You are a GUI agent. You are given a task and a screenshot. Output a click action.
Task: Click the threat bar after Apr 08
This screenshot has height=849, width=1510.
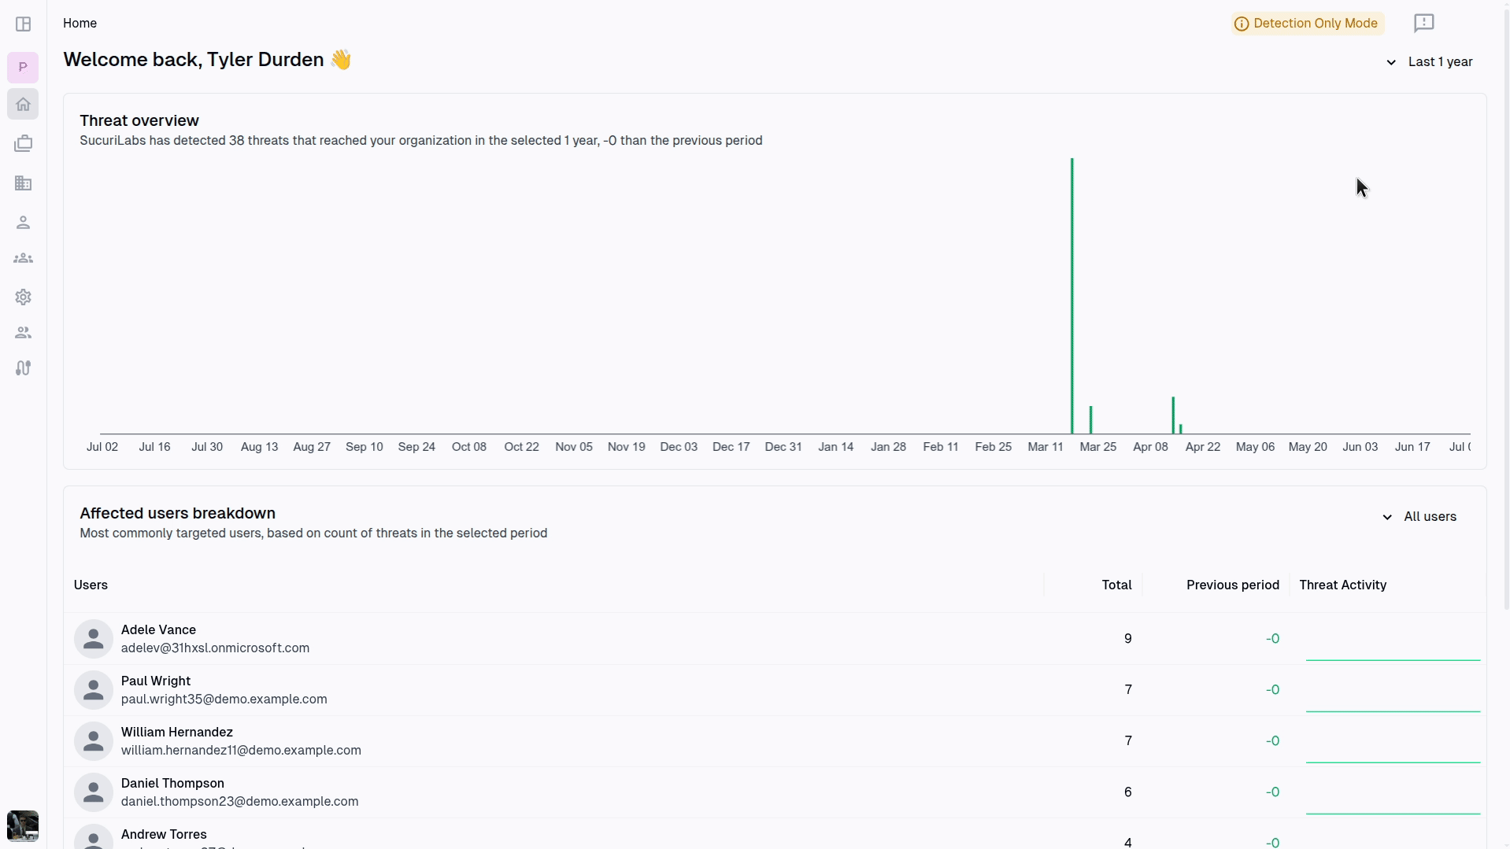click(1173, 415)
